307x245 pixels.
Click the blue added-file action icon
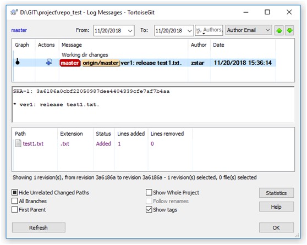pyautogui.click(x=49, y=63)
